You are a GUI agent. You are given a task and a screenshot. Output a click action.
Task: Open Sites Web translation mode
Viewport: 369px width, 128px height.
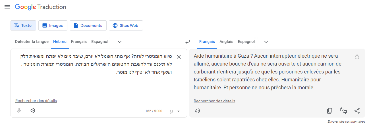coord(126,25)
